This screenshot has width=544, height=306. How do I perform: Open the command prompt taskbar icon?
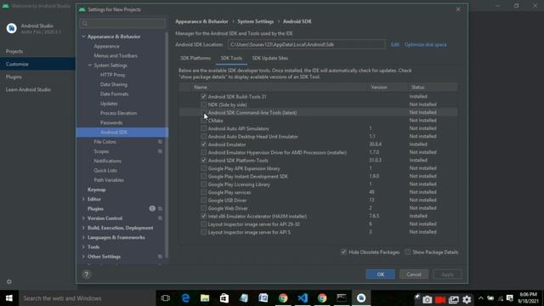pyautogui.click(x=342, y=298)
